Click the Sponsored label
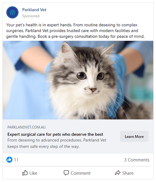 coord(31,16)
